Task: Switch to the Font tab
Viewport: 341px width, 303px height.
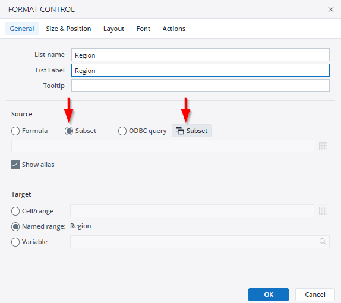Action: pyautogui.click(x=143, y=29)
